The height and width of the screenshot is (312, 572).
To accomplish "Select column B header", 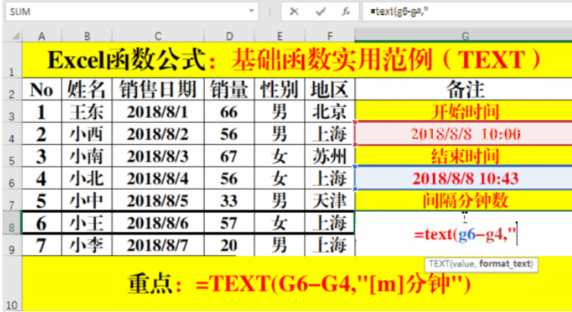I will [x=87, y=36].
